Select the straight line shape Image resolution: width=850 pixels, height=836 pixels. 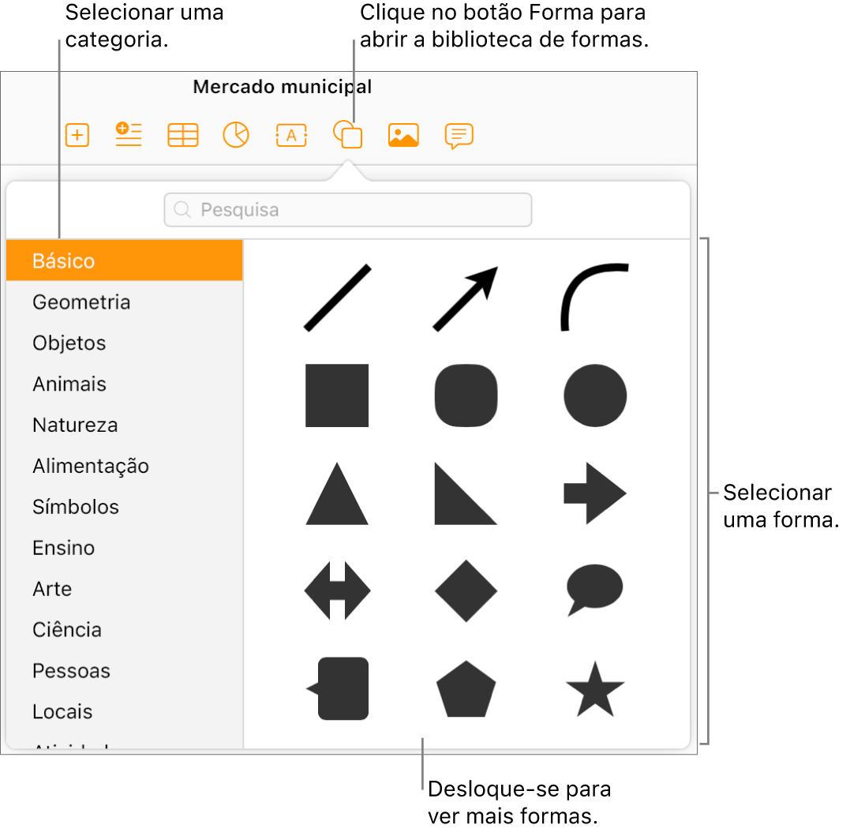(337, 298)
